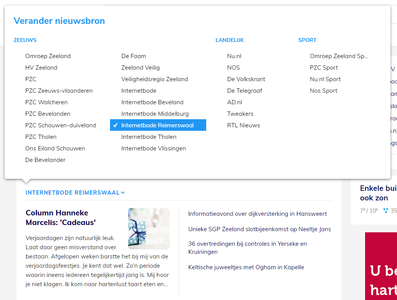The image size is (397, 300).
Task: Choose Internetbode Tholen
Action: [149, 137]
